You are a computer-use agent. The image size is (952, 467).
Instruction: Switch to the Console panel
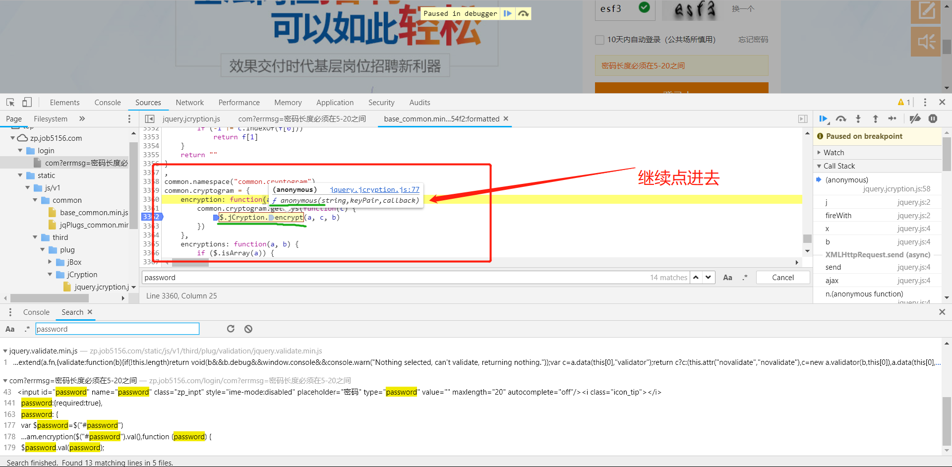(x=108, y=103)
